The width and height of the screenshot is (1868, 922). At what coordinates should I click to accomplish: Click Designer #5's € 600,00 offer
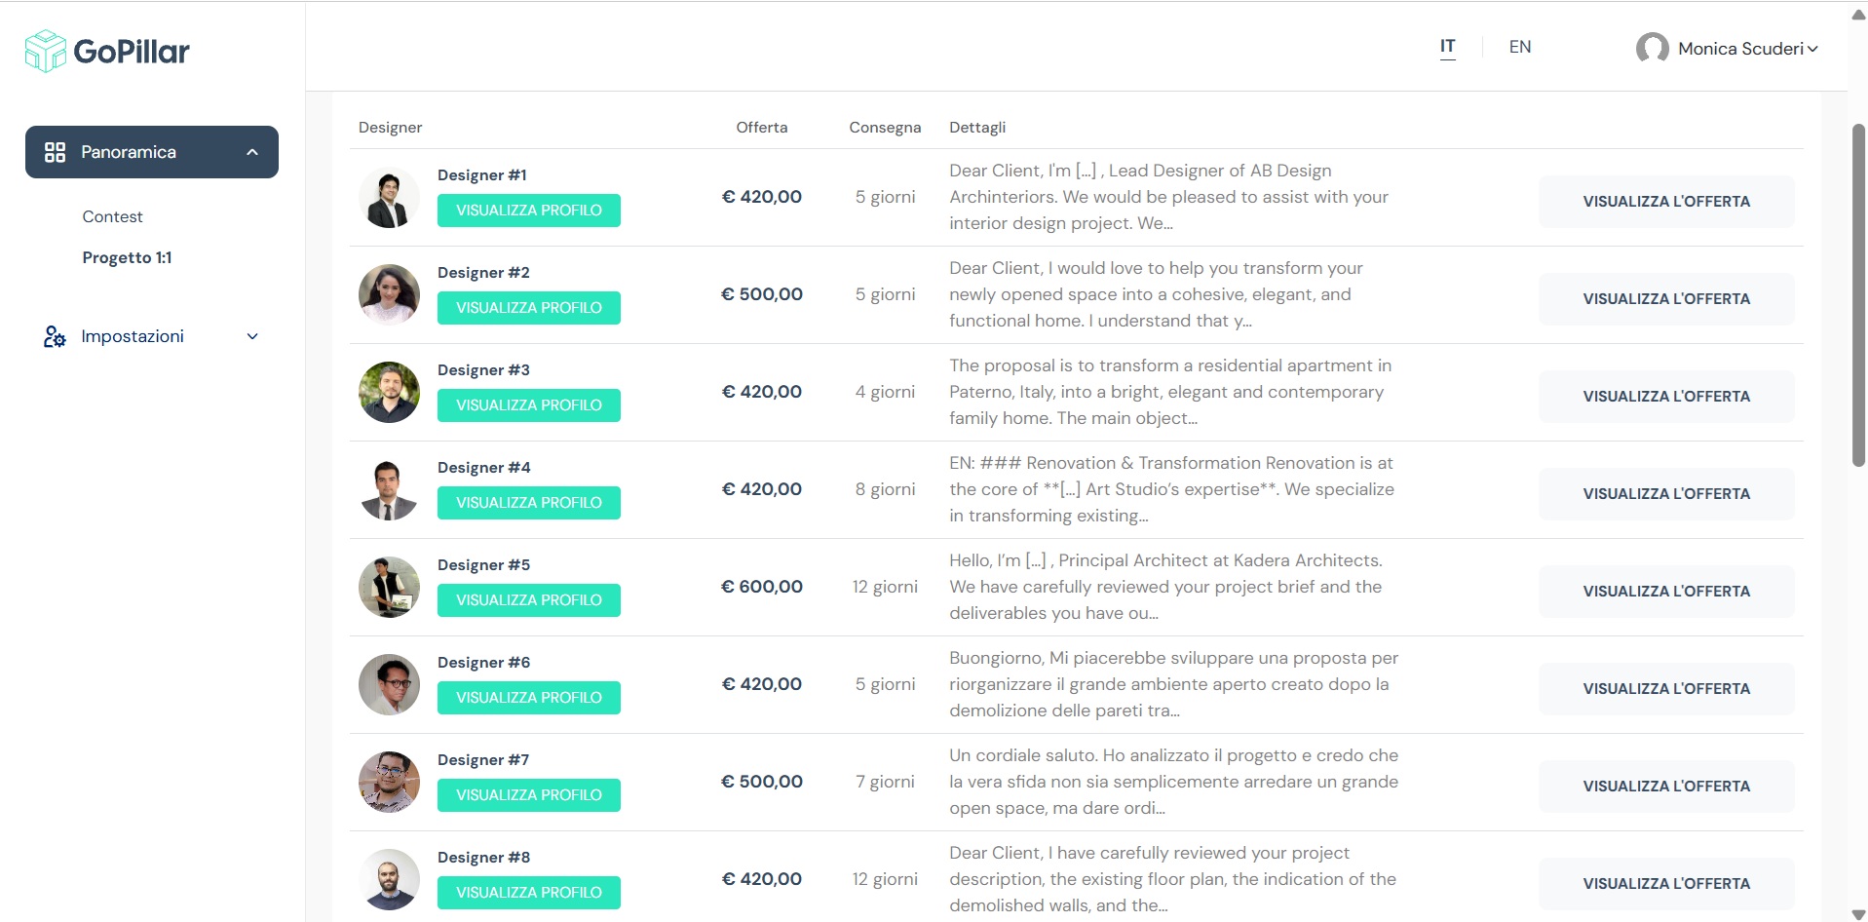762,587
